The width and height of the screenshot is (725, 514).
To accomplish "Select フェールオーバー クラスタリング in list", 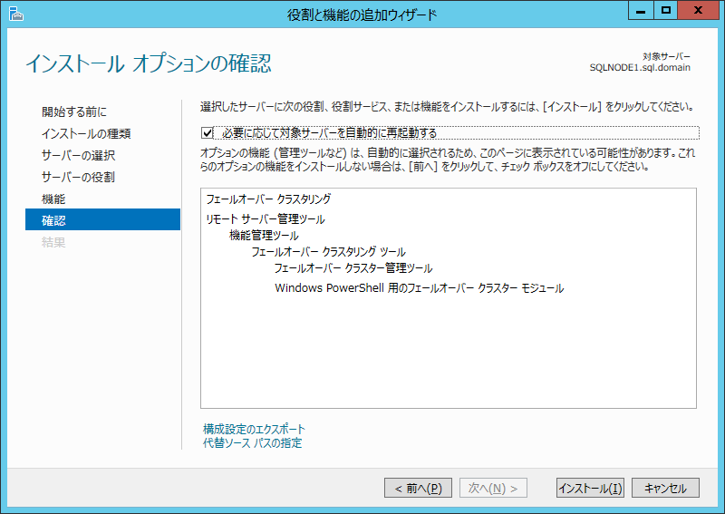I will tap(268, 199).
